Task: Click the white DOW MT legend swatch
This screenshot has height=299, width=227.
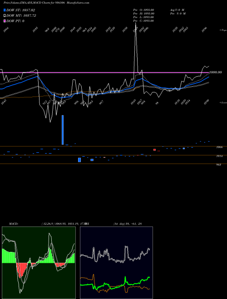Action: [5, 15]
